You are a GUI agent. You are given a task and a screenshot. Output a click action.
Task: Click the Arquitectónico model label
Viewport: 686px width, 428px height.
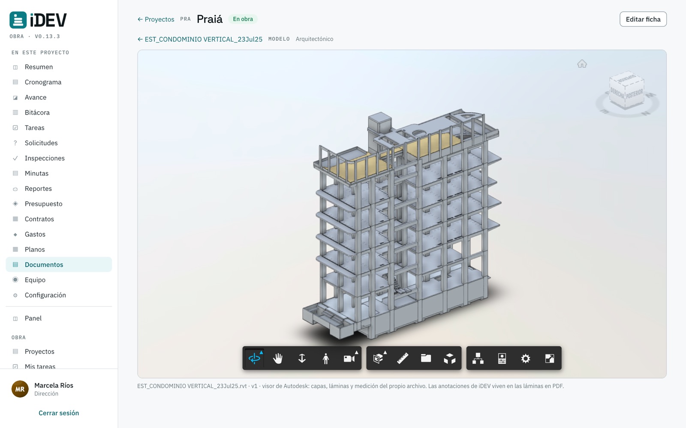[314, 39]
